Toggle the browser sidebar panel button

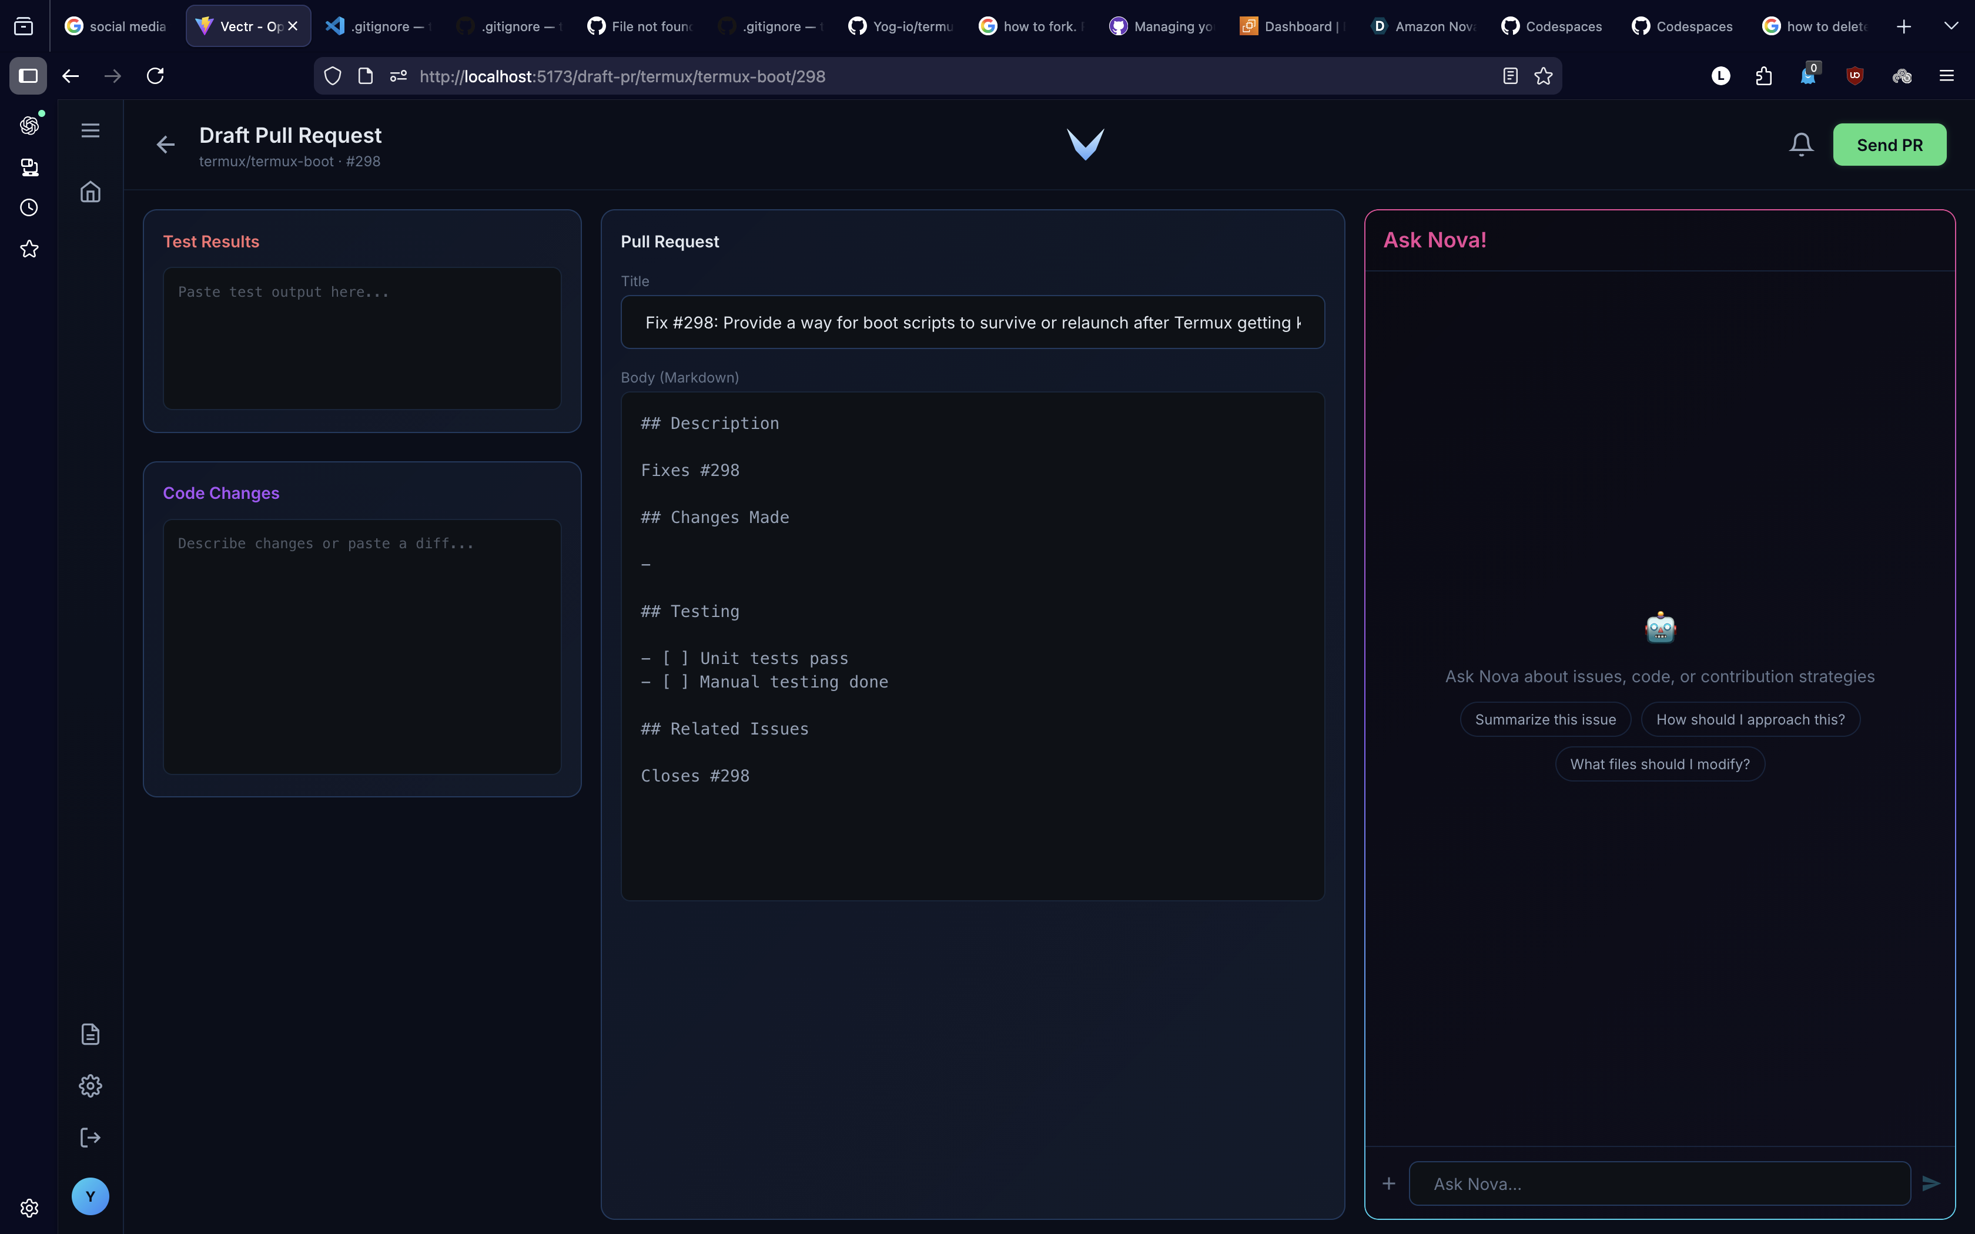pos(28,76)
